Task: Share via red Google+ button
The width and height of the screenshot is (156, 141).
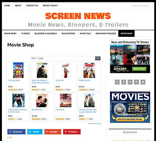Action: [53, 132]
